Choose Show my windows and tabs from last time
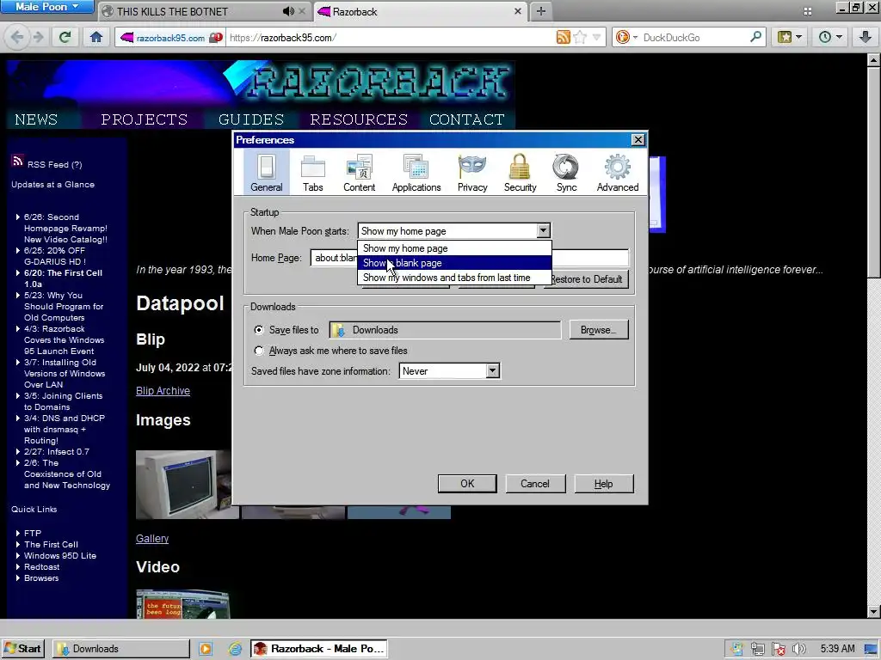This screenshot has height=660, width=881. pos(454,278)
